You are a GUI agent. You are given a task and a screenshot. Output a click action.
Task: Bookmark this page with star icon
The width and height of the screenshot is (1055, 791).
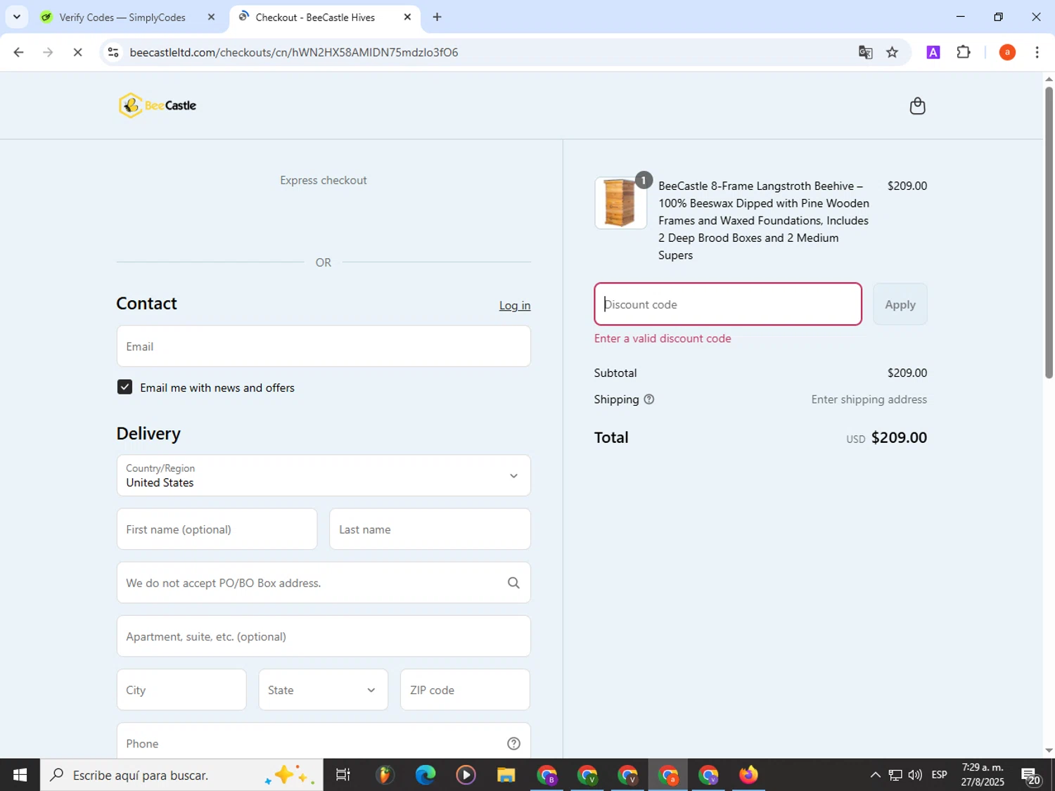click(x=892, y=52)
